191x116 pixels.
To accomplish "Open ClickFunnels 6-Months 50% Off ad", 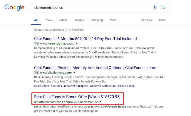I will point(86,38).
